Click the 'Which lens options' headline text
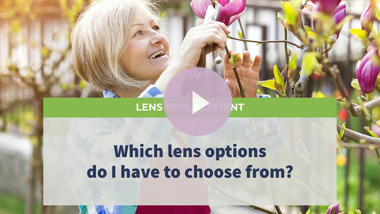The width and height of the screenshot is (380, 214). pos(190,151)
